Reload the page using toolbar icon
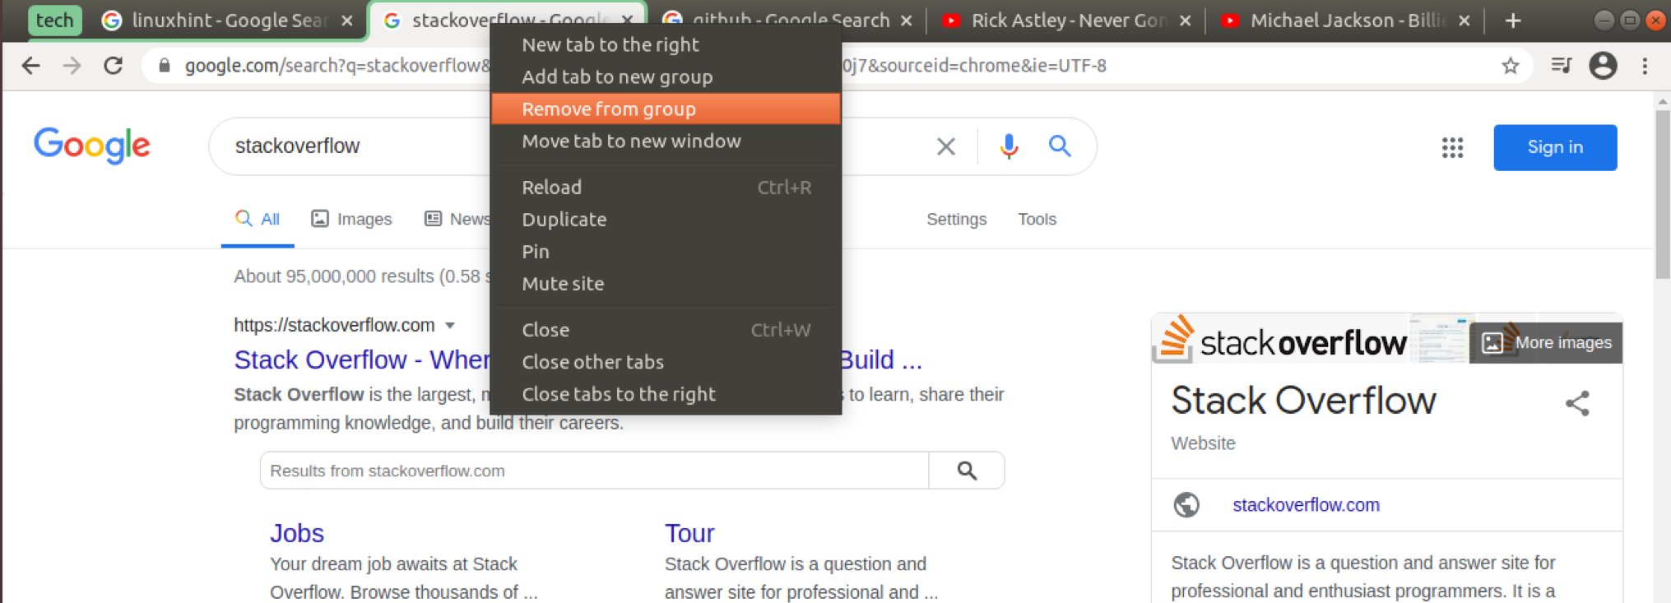1671x603 pixels. point(114,66)
